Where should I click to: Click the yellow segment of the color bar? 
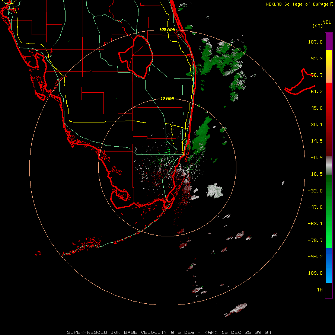coord(329,66)
